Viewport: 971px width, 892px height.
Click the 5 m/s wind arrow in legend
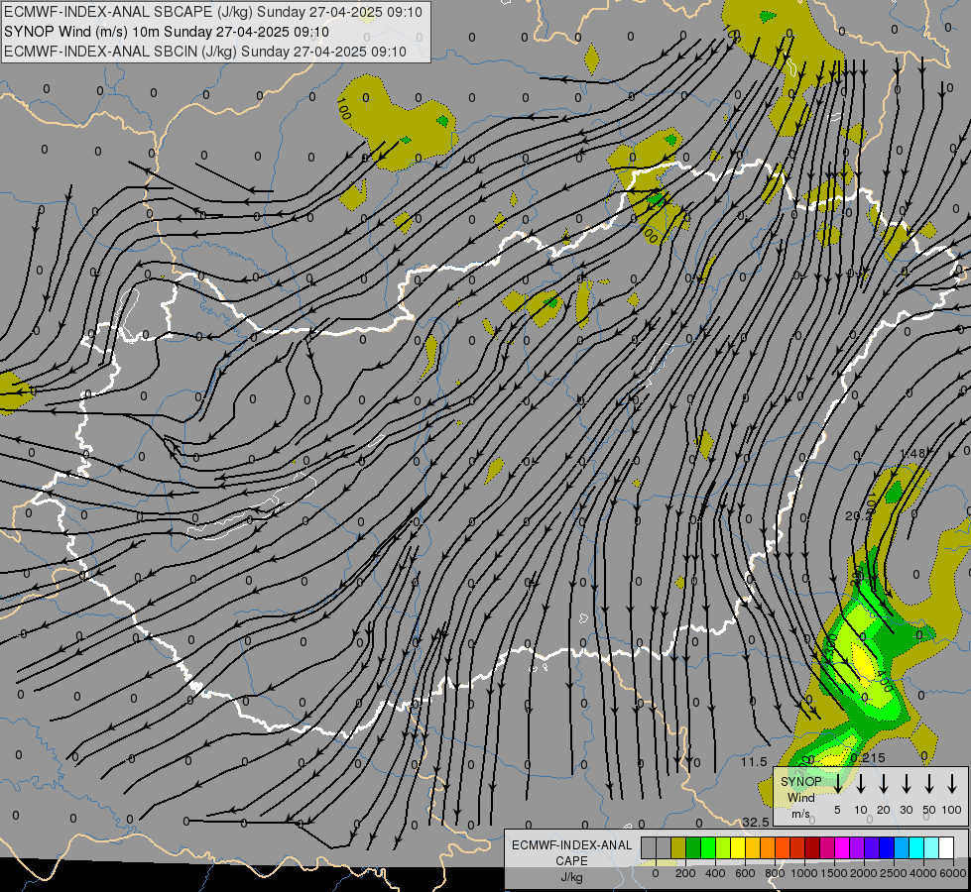pyautogui.click(x=837, y=783)
